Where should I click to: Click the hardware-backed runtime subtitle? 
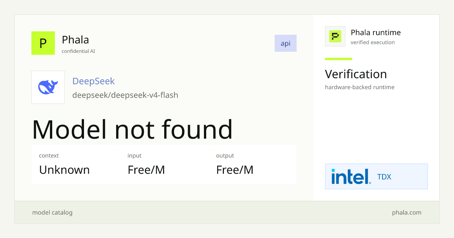[x=360, y=87]
